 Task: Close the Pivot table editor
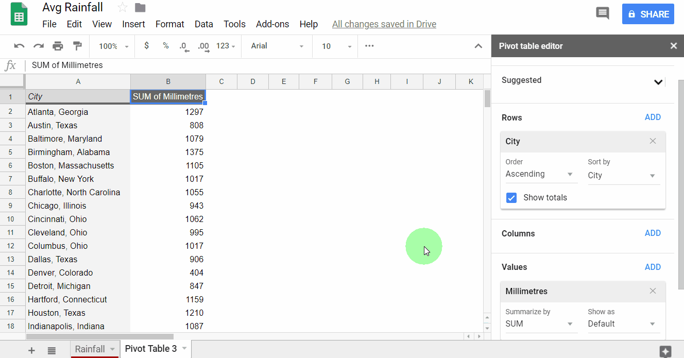click(x=673, y=46)
